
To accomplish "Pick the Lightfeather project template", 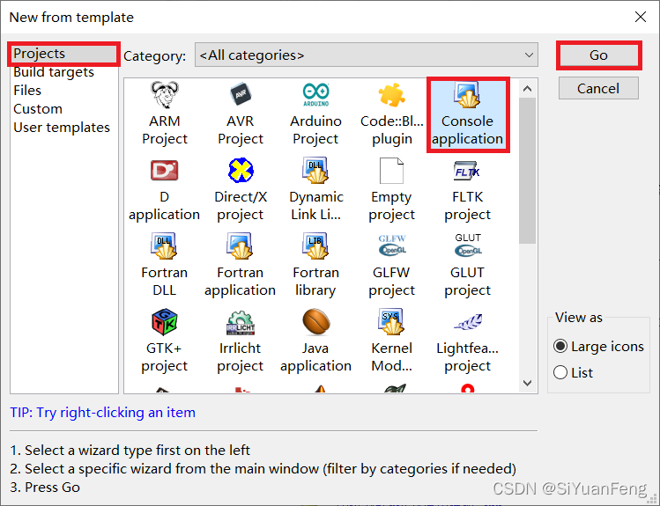I will pos(467,341).
